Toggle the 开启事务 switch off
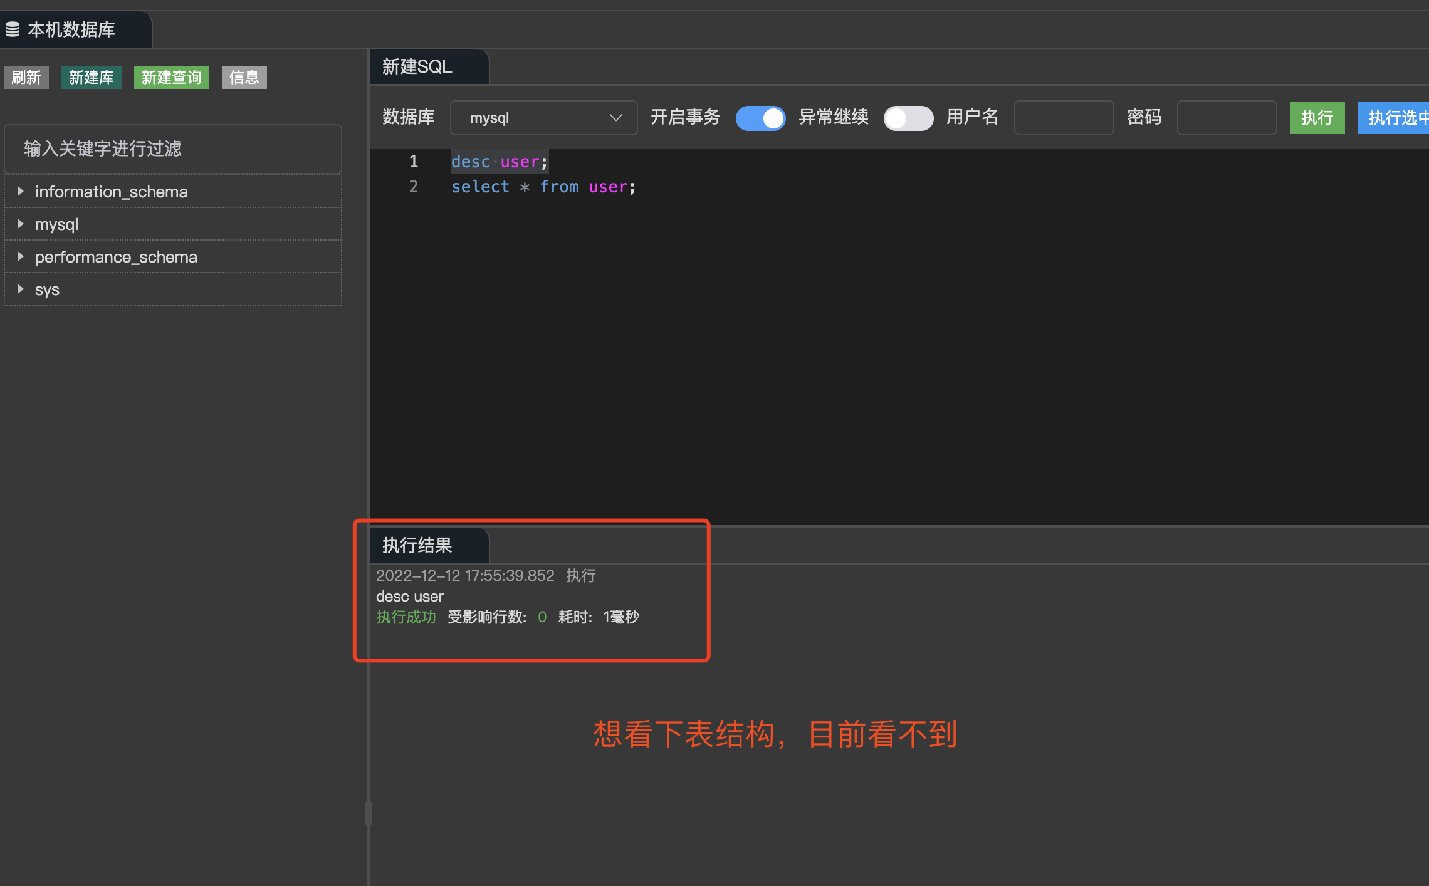 coord(760,118)
